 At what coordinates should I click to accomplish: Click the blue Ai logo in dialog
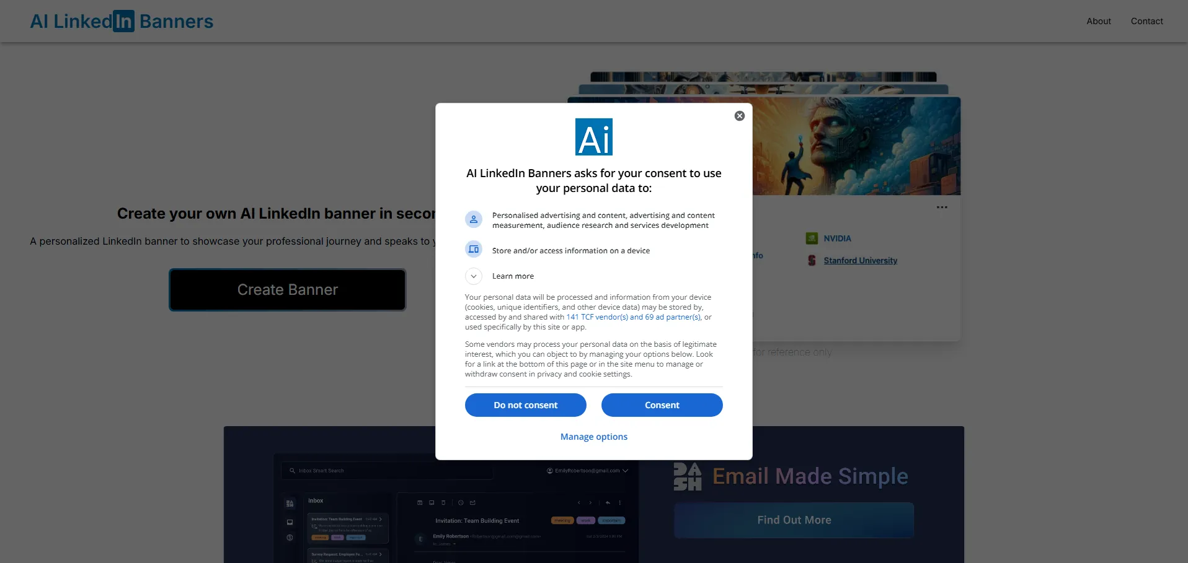593,137
